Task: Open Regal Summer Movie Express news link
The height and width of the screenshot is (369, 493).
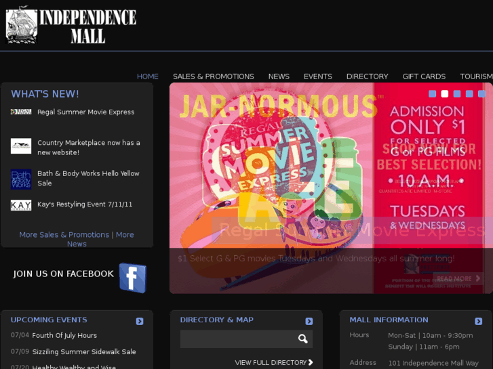Action: click(86, 112)
